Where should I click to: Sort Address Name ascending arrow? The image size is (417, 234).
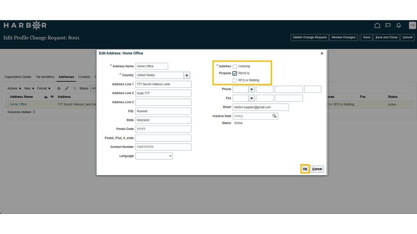(x=46, y=97)
